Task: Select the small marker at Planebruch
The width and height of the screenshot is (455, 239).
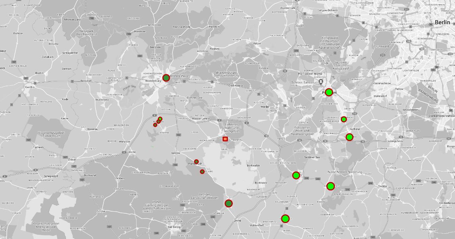Action: pyautogui.click(x=196, y=162)
